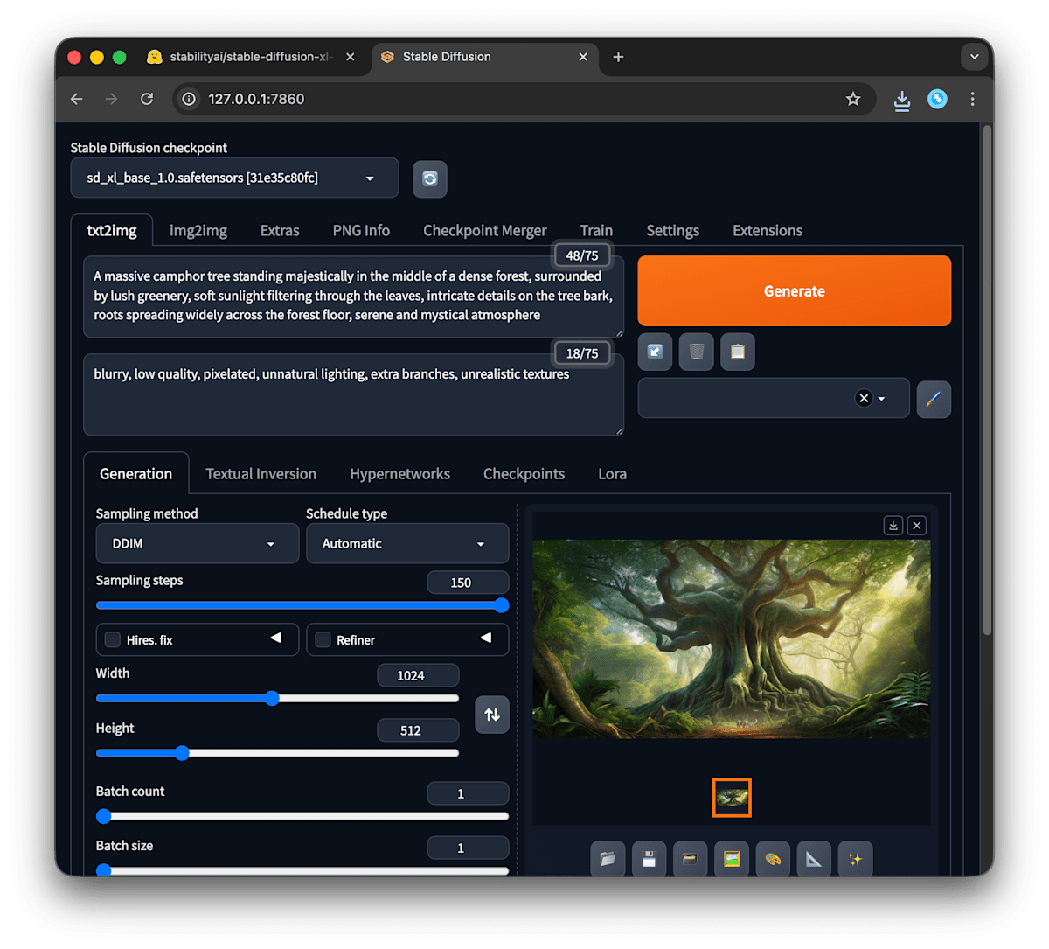Viewport: 1049px width, 949px height.
Task: Open the style editor pencil icon
Action: click(933, 399)
